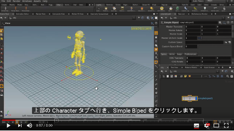234x131 pixels.
Task: Click the Sky Light shelf icon
Action: 171,9
